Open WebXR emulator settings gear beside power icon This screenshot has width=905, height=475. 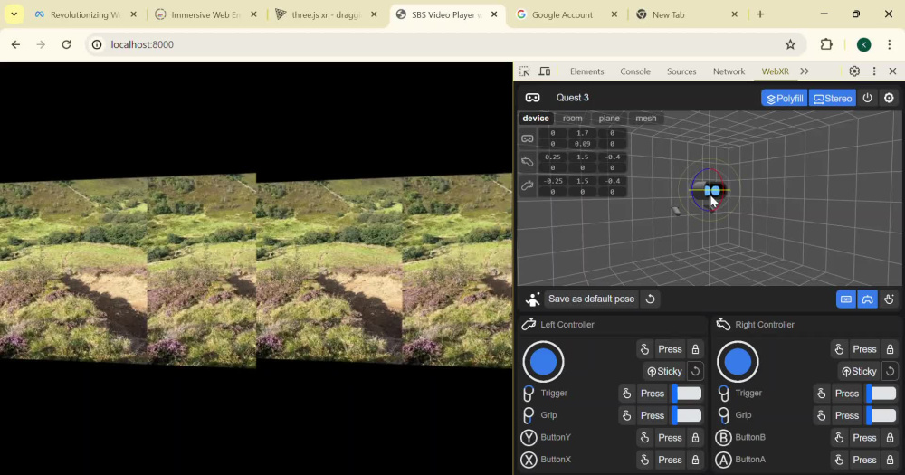pos(889,98)
